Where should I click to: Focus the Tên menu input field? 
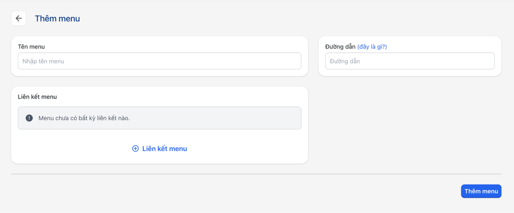159,61
